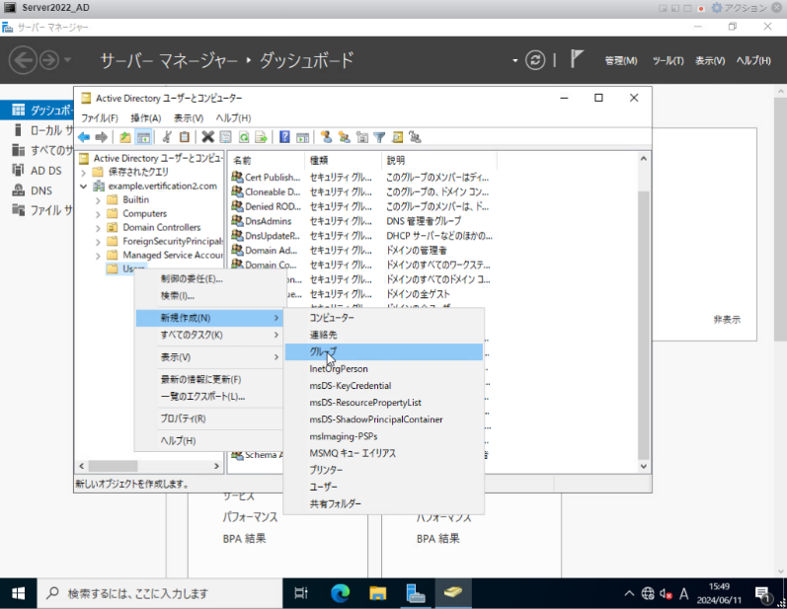Click the 名前 column header
The width and height of the screenshot is (787, 609).
pos(266,160)
